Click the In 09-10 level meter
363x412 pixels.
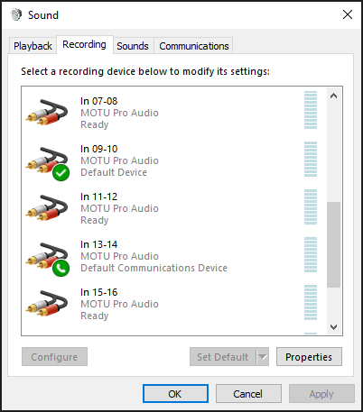(x=311, y=160)
